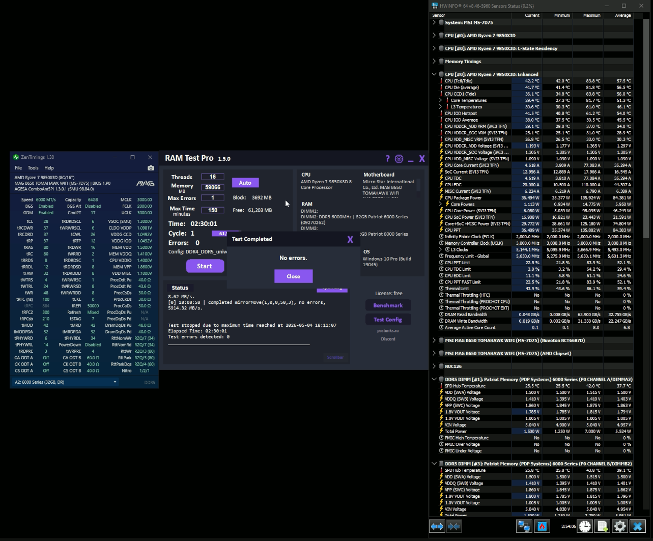Screen dimensions: 653x541
Task: Expand the Memory Timings sensor group
Action: [434, 62]
